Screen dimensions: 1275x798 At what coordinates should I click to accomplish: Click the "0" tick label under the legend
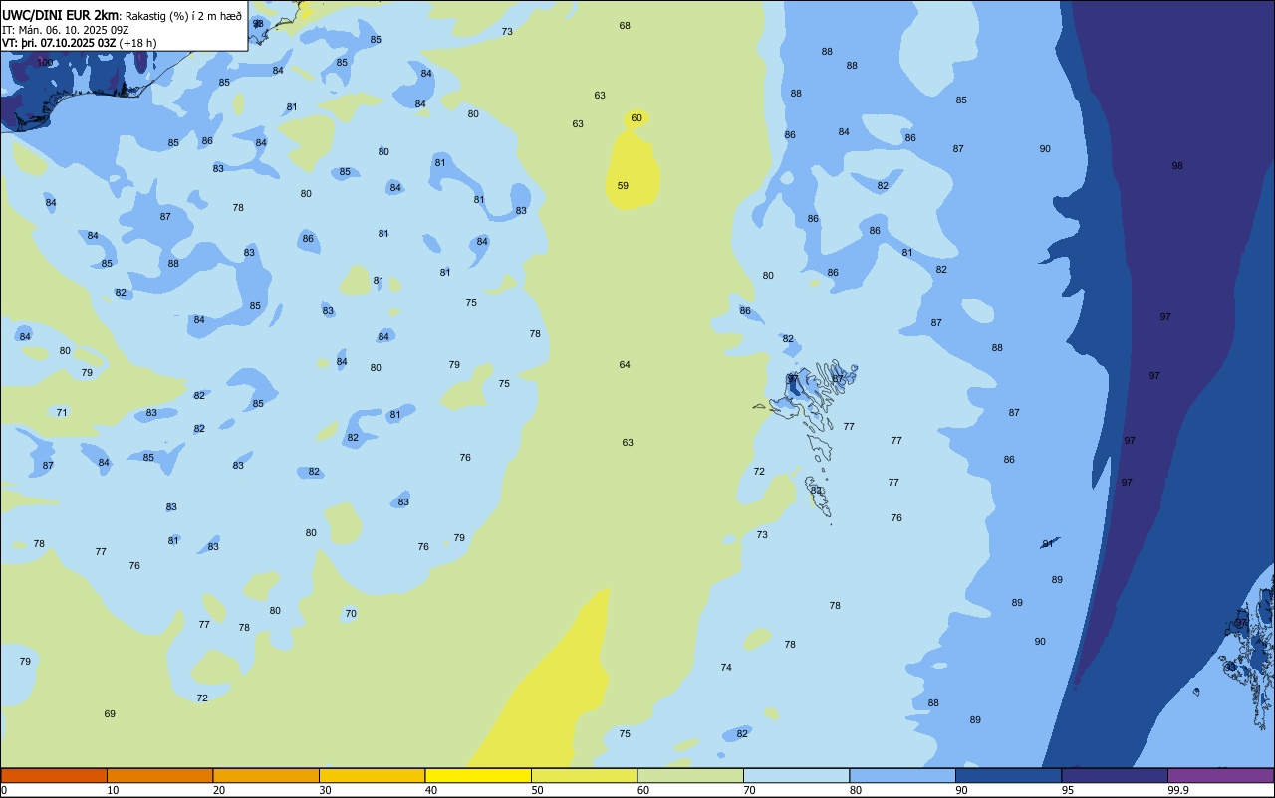[x=4, y=790]
